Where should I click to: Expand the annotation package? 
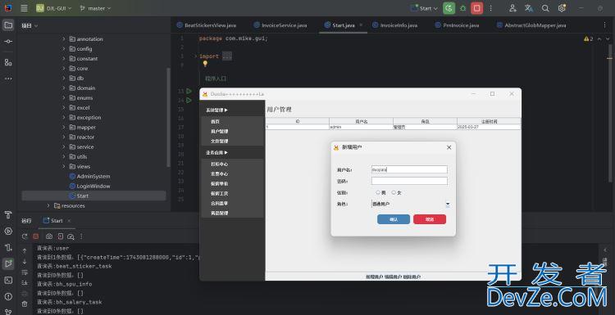pos(63,38)
